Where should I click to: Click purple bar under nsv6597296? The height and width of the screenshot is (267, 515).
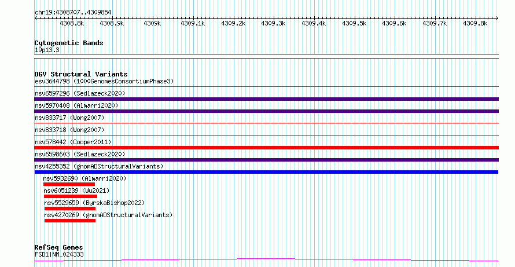click(266, 99)
